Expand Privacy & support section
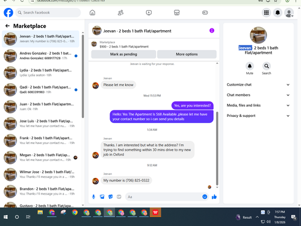 [x=258, y=116]
